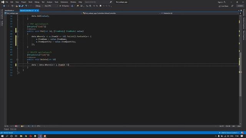This screenshot has width=246, height=138.
Task: Click the open file toolbar icon
Action: (x=17, y=6)
